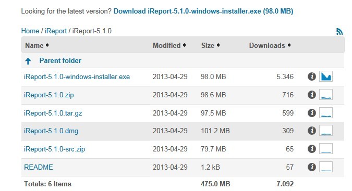Download iReport-5.1.0-windows-installer.exe from file list
This screenshot has width=352, height=191.
77,77
